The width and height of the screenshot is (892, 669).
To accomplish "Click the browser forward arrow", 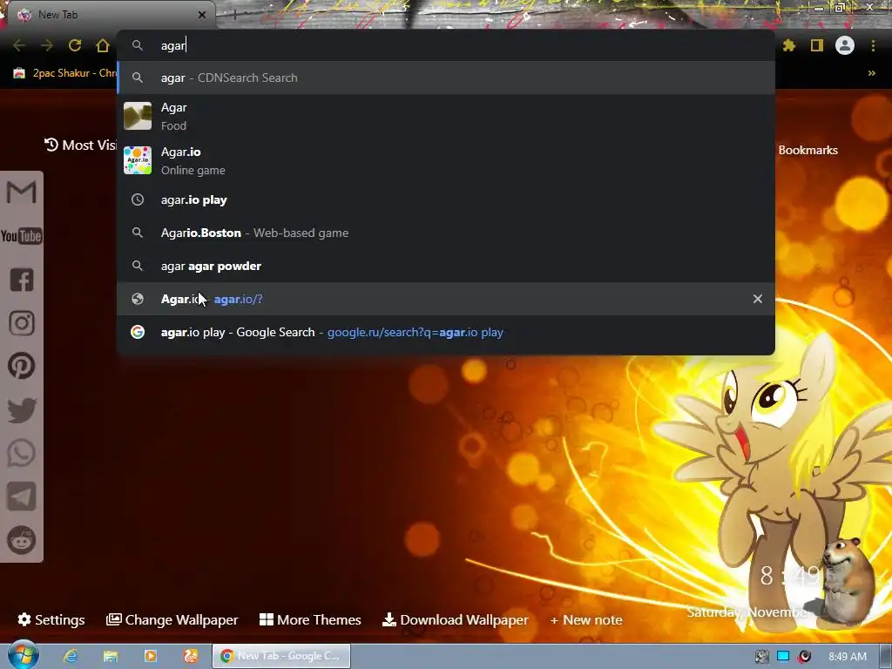I will point(47,45).
